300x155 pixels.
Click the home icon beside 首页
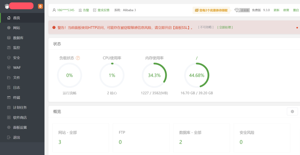[9, 18]
